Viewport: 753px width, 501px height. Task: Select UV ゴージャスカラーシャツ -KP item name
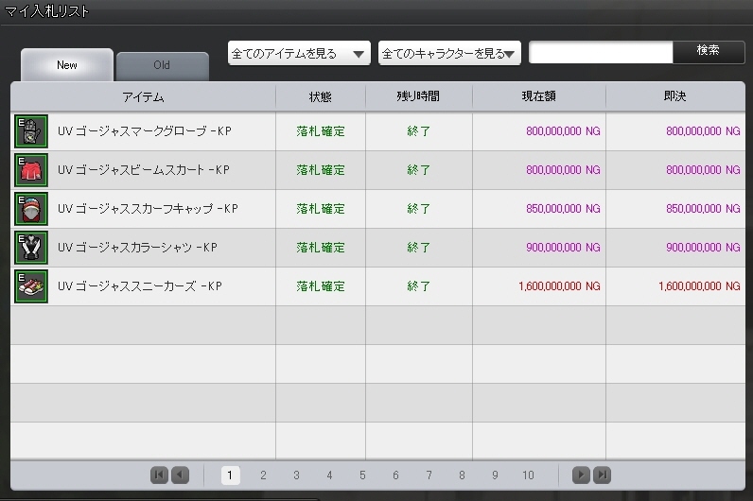pyautogui.click(x=137, y=248)
